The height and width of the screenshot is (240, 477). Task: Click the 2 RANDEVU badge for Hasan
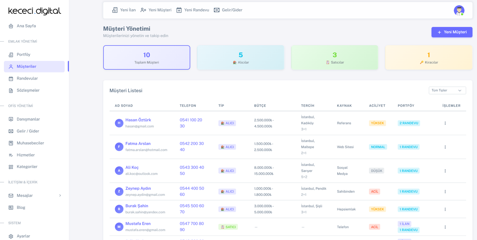(409, 123)
